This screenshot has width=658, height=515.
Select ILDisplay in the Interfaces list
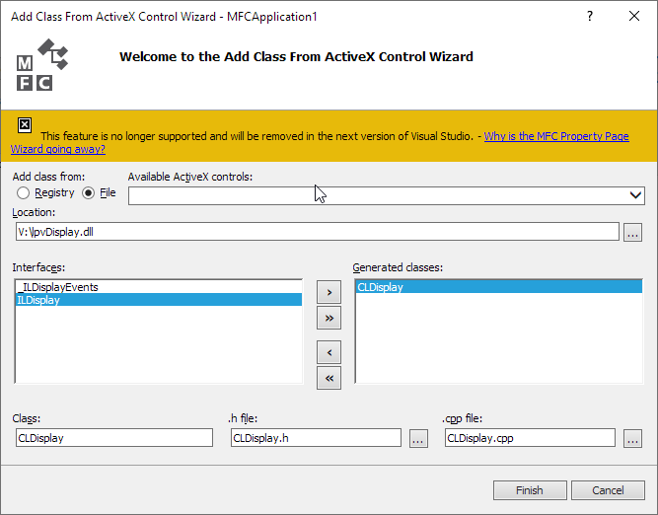(x=159, y=300)
